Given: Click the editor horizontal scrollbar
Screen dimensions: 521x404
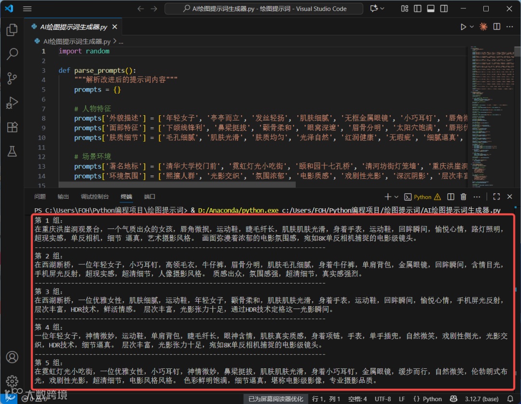Looking at the screenshot, I should (177, 185).
